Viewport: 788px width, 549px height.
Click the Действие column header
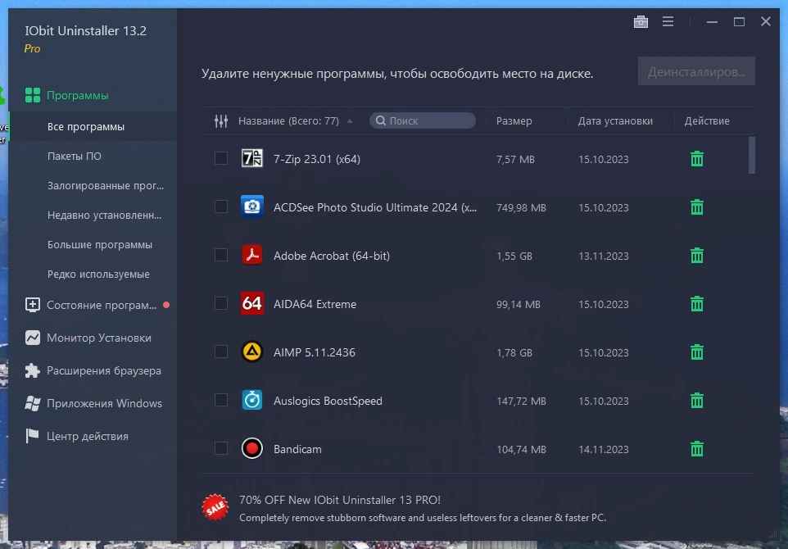[707, 120]
